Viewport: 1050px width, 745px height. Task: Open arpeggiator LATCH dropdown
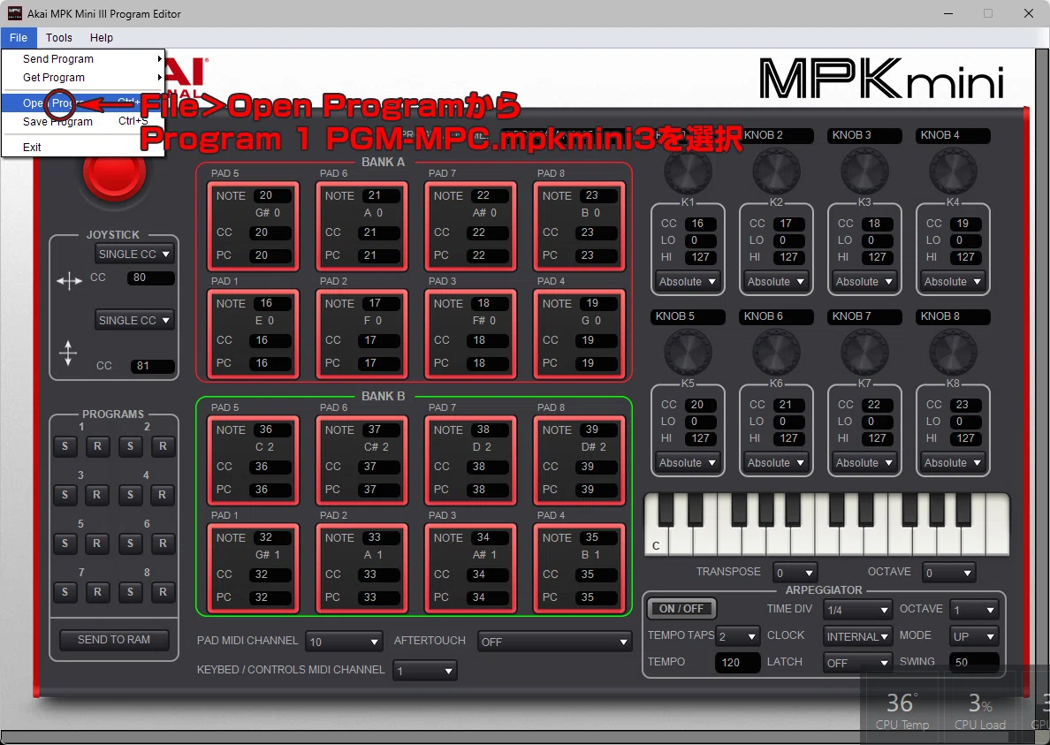[x=858, y=663]
